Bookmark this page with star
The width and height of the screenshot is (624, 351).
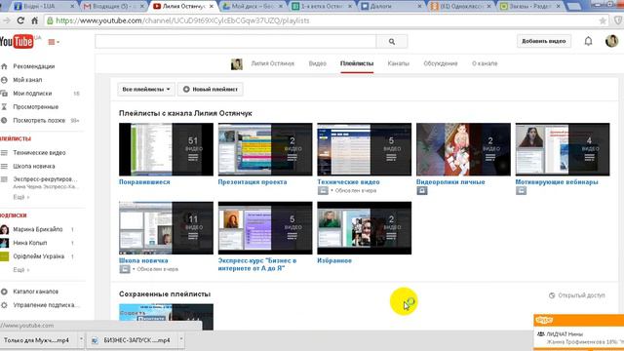[603, 20]
